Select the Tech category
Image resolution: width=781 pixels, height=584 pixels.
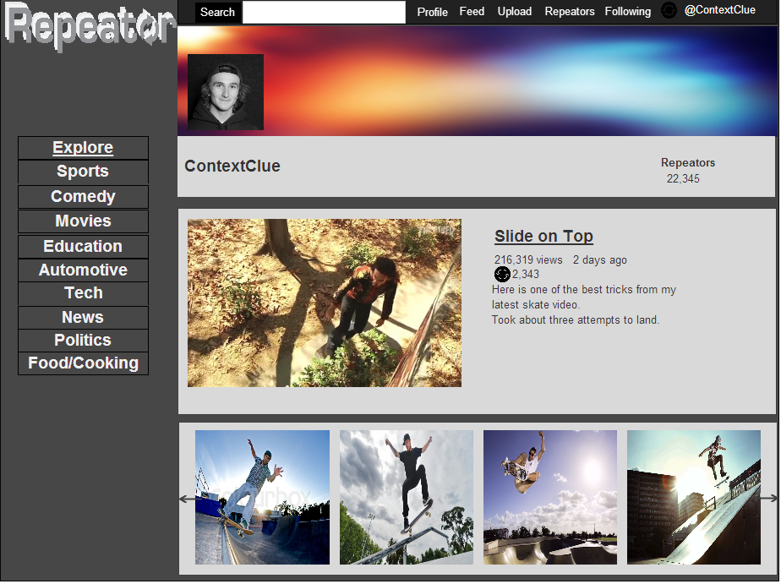click(x=83, y=293)
